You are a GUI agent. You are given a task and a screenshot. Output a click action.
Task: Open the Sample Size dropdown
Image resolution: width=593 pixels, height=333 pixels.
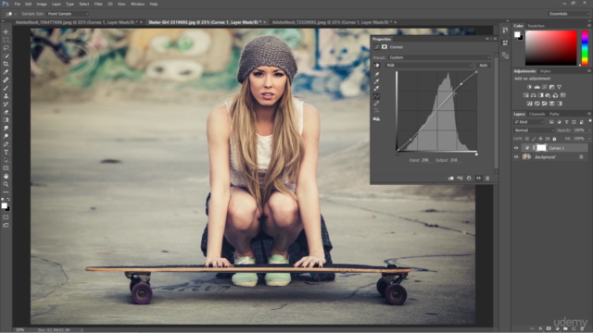pyautogui.click(x=68, y=14)
